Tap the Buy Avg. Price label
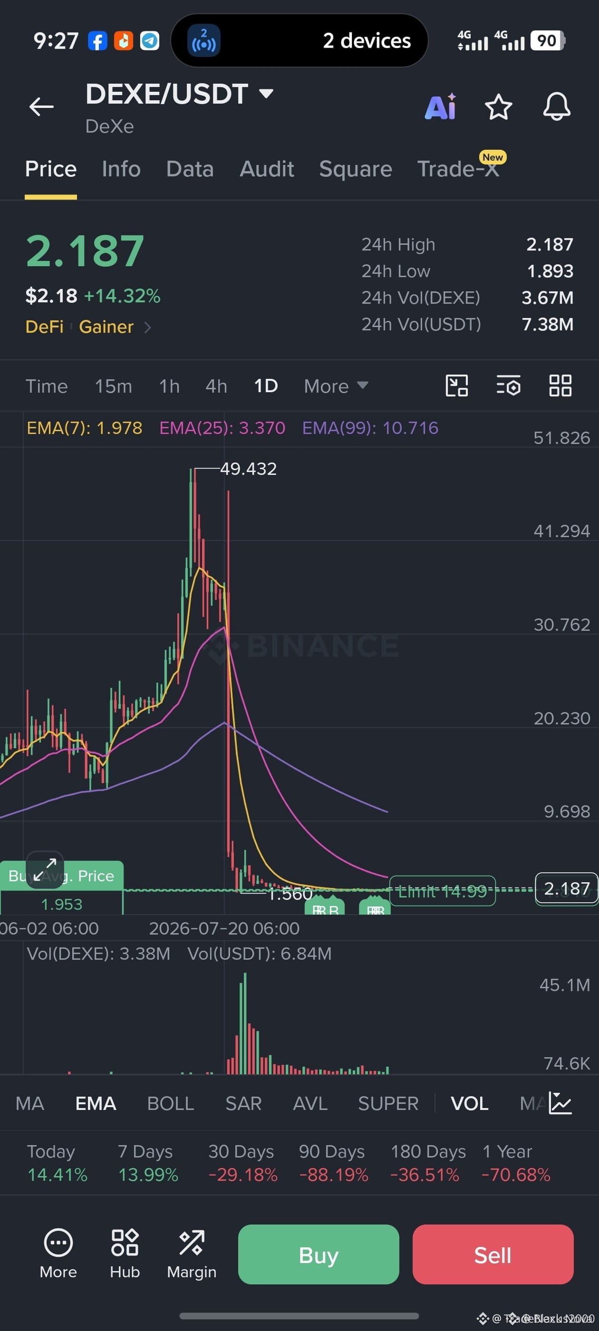Viewport: 599px width, 1331px height. 61,876
